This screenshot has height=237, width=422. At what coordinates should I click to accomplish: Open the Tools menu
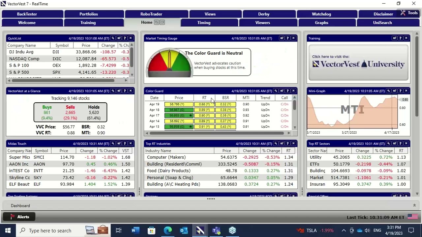[409, 13]
